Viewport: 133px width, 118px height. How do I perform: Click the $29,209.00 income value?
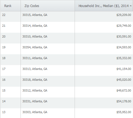pos(124,15)
